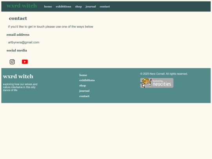Click the contact page heading
212x159 pixels.
click(18, 18)
